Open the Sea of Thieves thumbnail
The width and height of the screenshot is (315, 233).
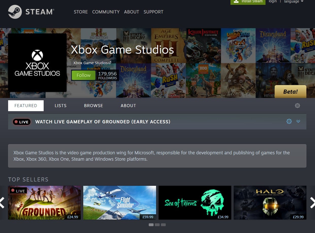[195, 203]
